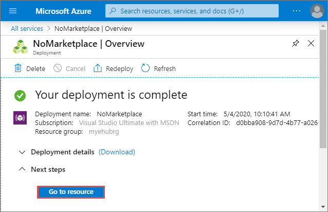Click the NoMarketplace deployment cubes icon

pos(21,46)
